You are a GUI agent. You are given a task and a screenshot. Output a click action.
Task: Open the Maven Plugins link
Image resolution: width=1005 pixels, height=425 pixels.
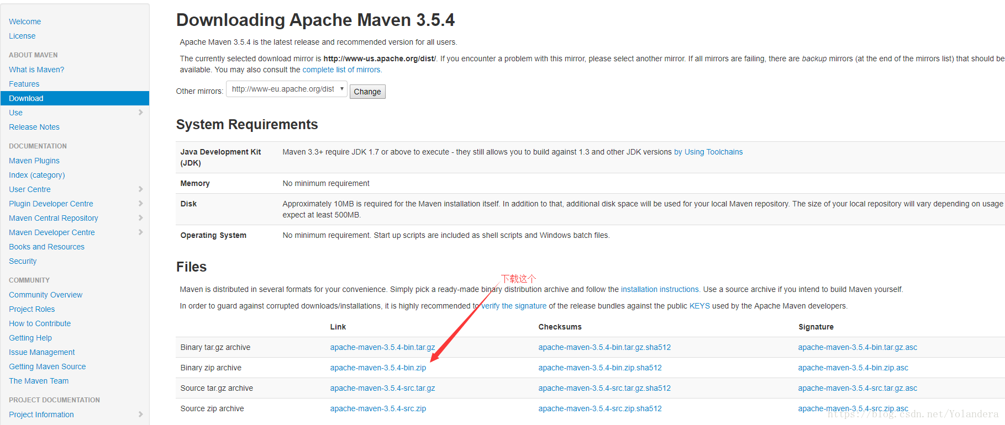[34, 161]
